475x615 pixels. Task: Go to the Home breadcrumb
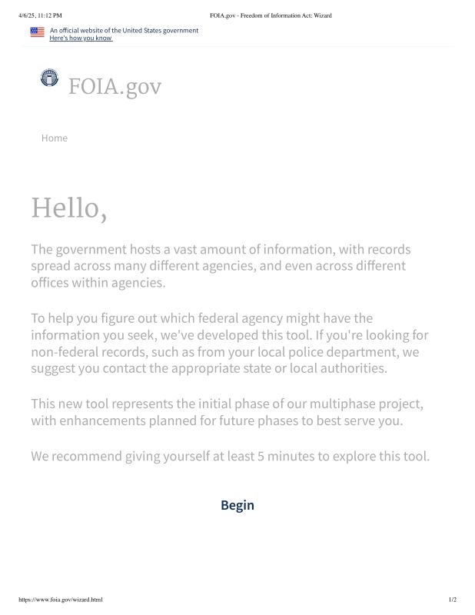[55, 138]
